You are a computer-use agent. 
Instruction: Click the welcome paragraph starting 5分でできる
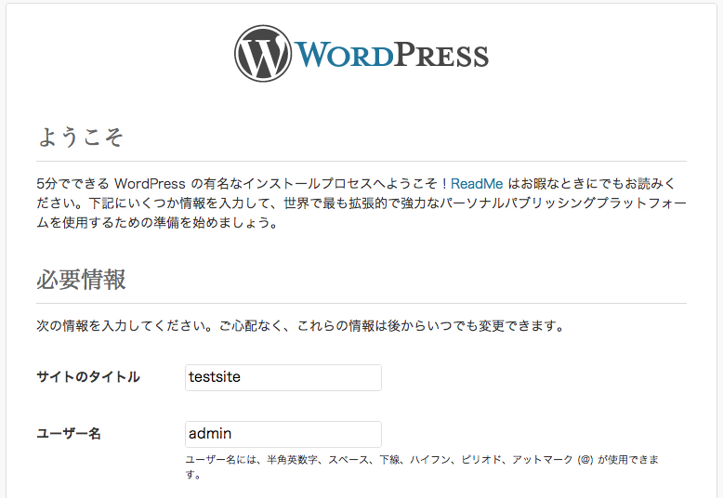pyautogui.click(x=361, y=203)
